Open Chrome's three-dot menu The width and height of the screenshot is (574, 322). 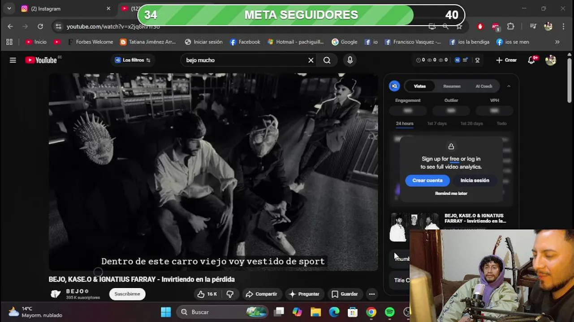(563, 26)
